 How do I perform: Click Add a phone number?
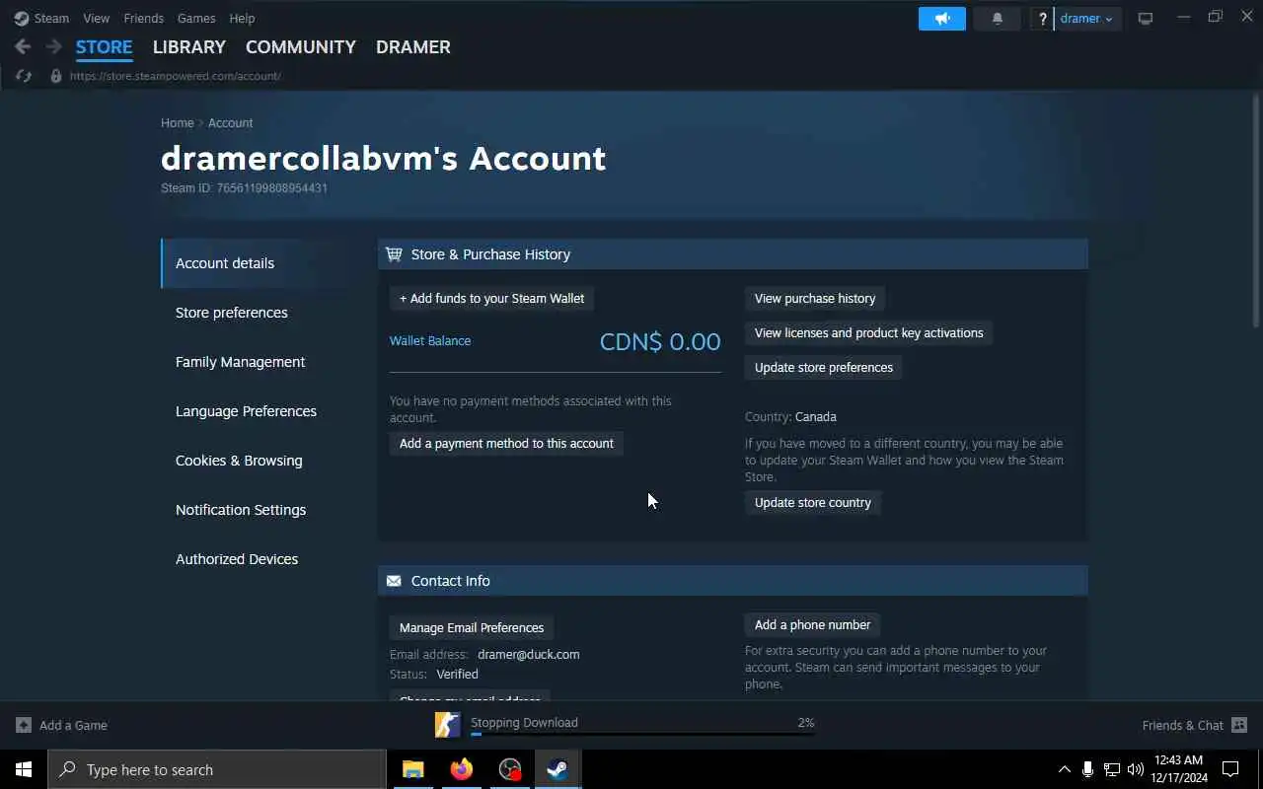point(812,624)
